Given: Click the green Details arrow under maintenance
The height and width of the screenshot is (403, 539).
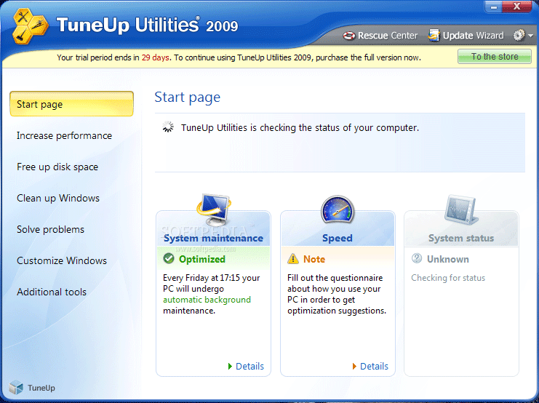Looking at the screenshot, I should (x=230, y=366).
